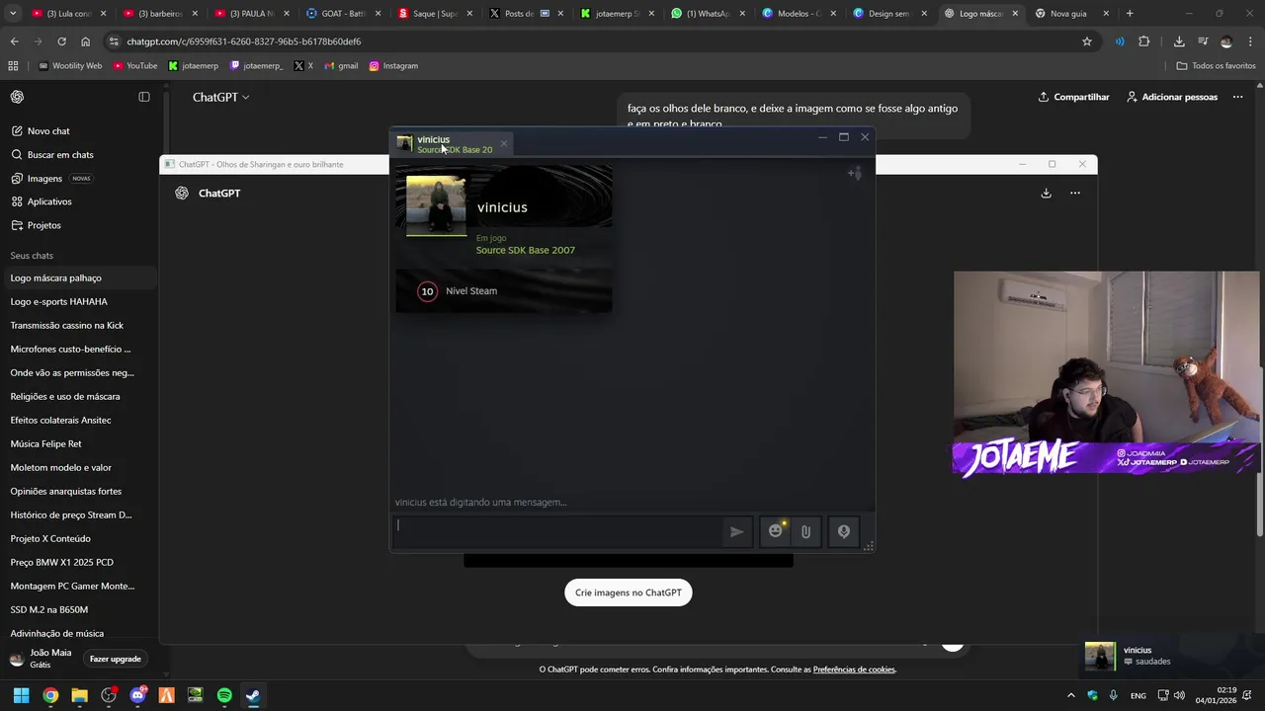Open ChatGPT conversation more options menu
Screen dimensions: 1265x711
pos(1238,97)
